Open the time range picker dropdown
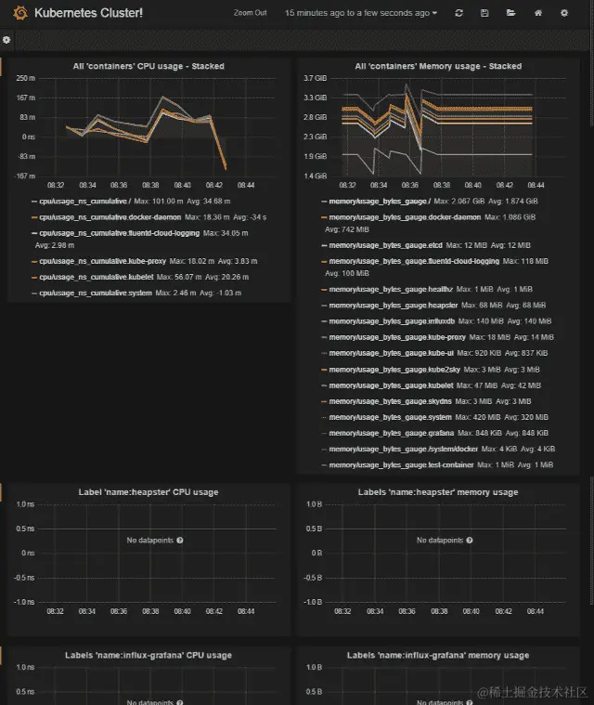 (x=361, y=13)
